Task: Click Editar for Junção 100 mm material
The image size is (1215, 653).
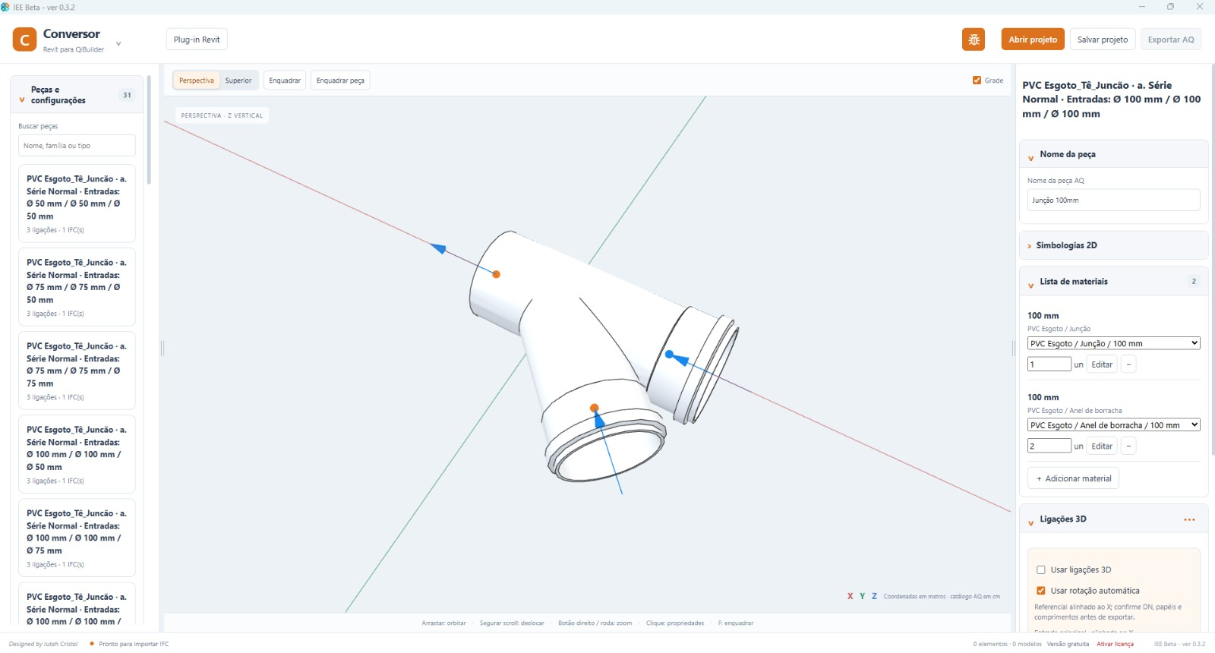Action: tap(1102, 364)
